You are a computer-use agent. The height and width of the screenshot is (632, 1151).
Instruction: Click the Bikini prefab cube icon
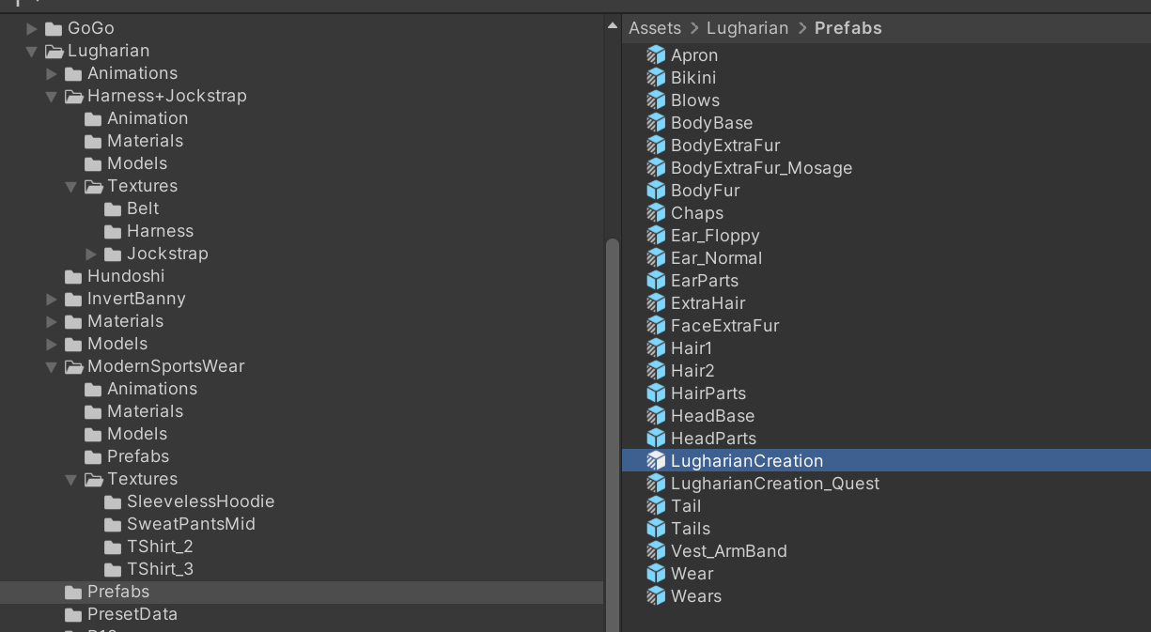coord(656,78)
